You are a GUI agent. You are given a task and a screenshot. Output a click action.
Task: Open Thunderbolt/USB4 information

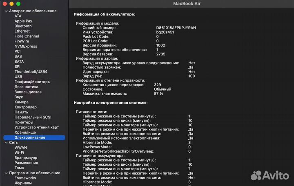point(31,72)
